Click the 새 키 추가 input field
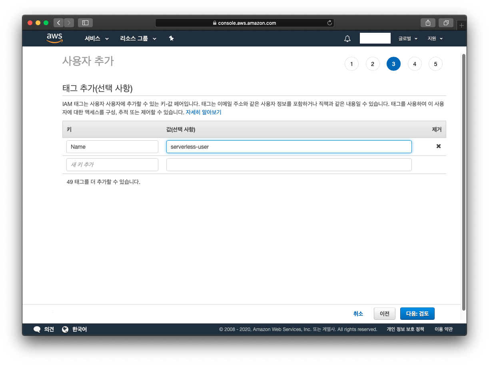 pyautogui.click(x=112, y=164)
